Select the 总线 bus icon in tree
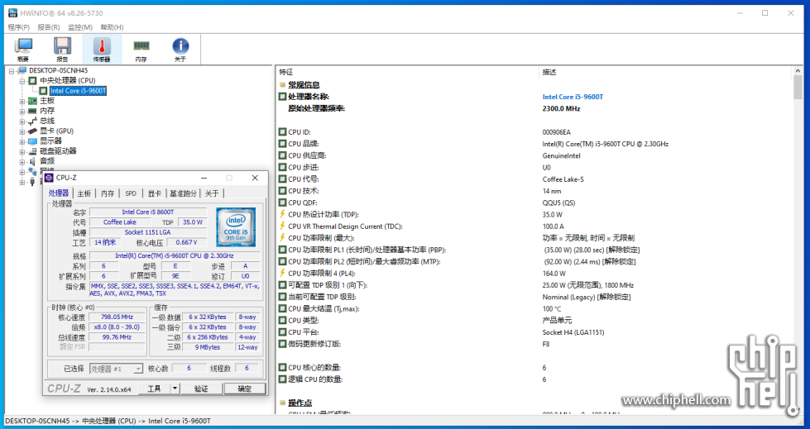 (32, 122)
